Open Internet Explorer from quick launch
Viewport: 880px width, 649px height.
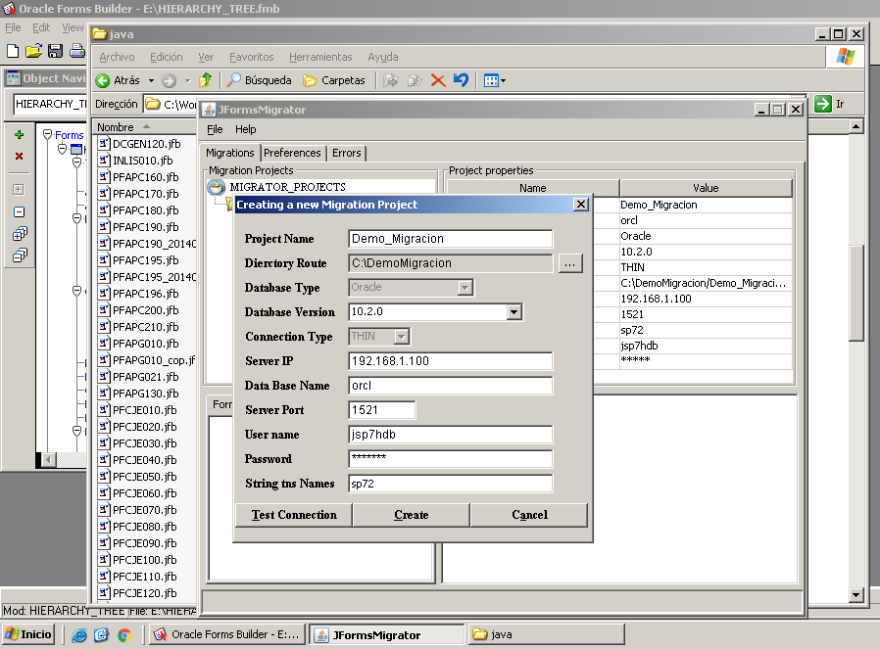79,634
